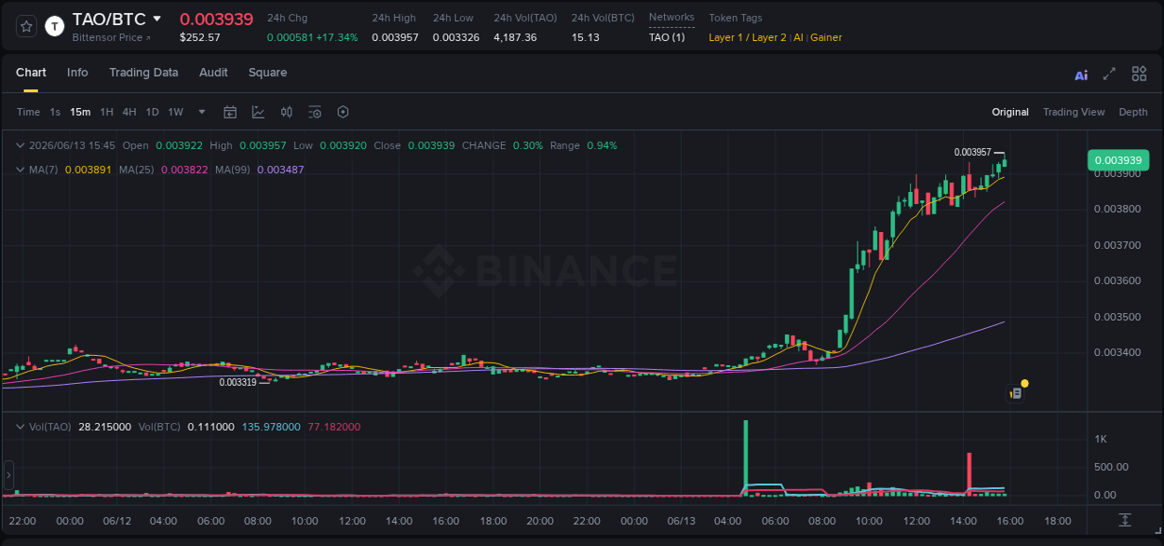Click the MA(99) indicator label
The image size is (1164, 546).
[x=233, y=170]
